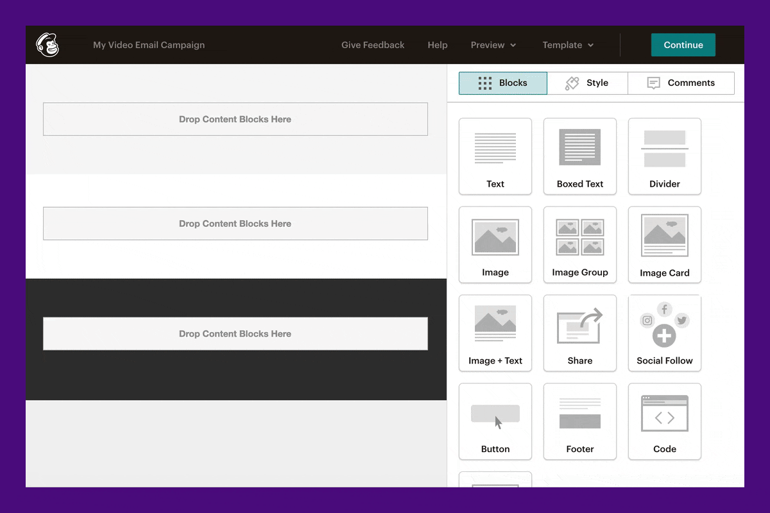Select the Image + Text block
Screen dimensions: 770x513
495,333
